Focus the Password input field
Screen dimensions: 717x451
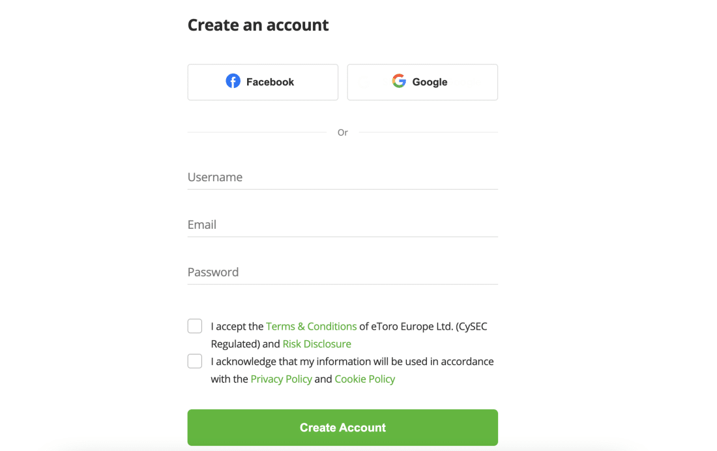click(342, 272)
